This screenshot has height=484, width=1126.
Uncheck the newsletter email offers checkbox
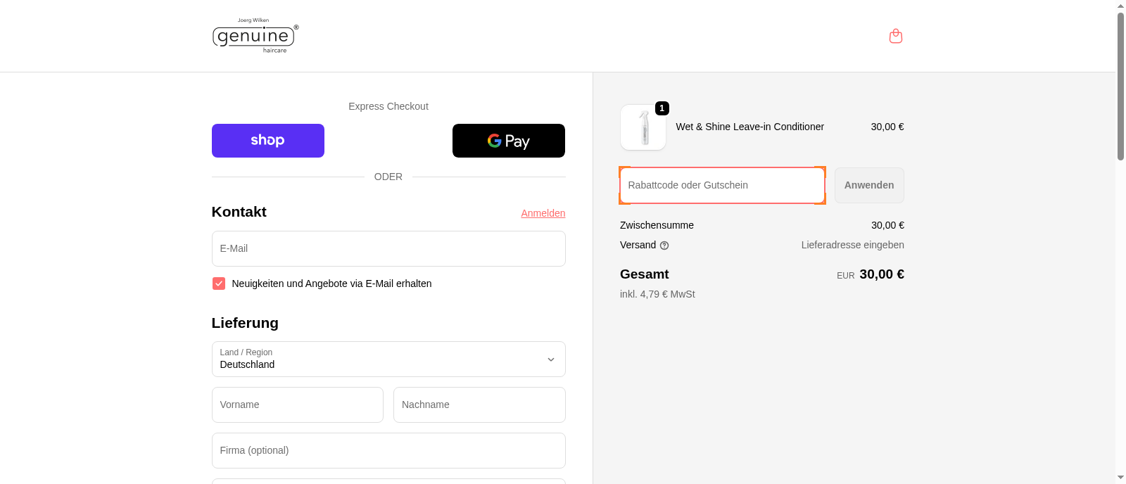point(219,284)
